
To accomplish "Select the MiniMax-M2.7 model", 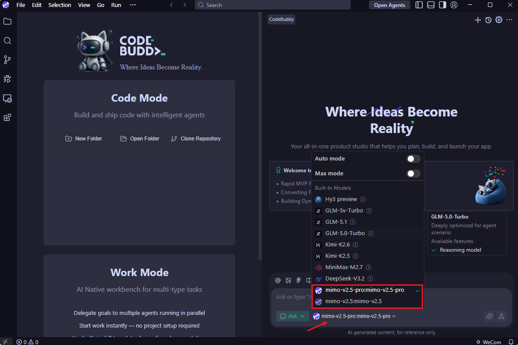I will (x=368, y=267).
